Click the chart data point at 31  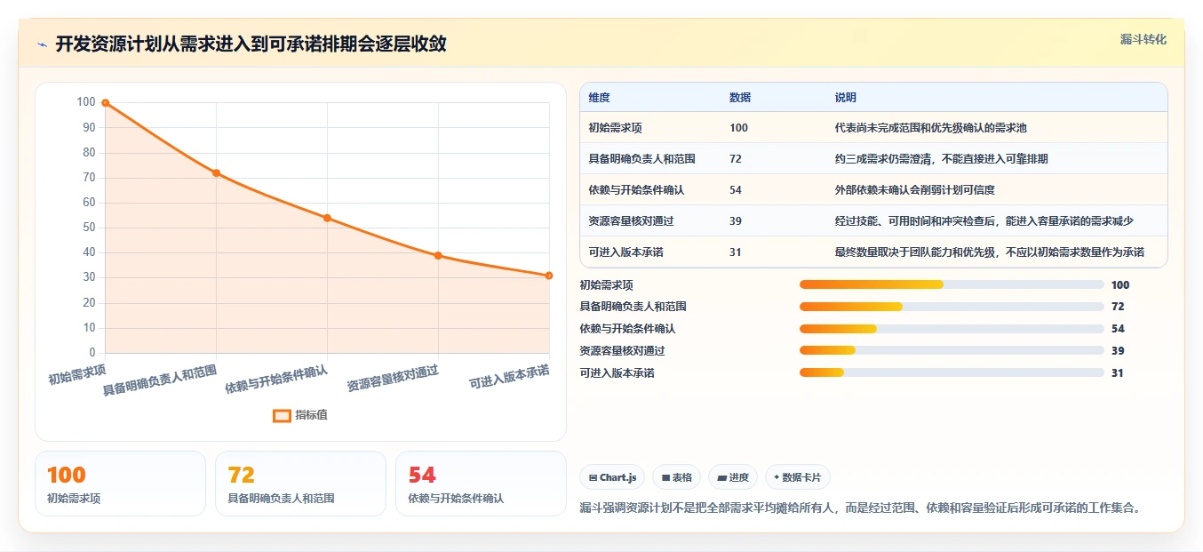coord(549,276)
